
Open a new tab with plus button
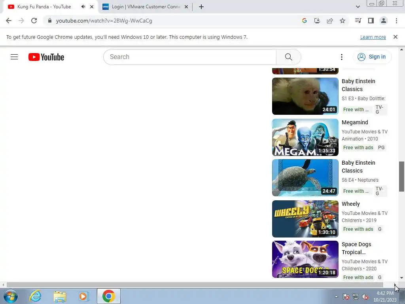coord(201,7)
